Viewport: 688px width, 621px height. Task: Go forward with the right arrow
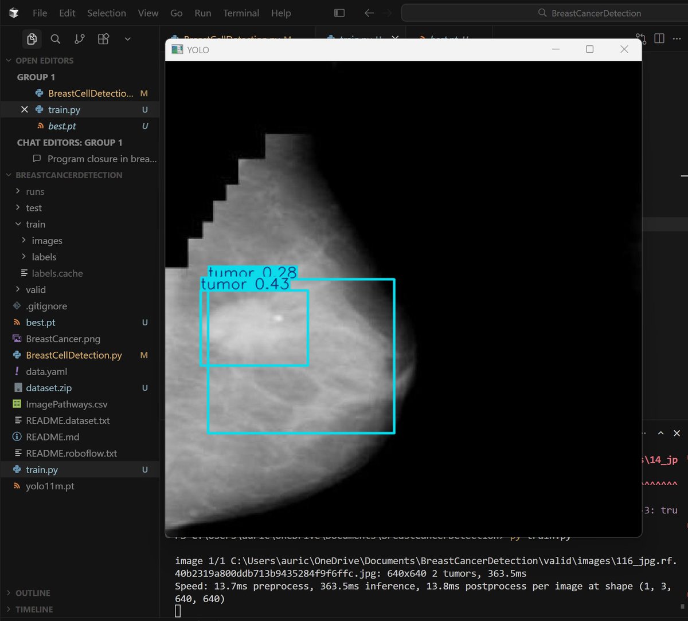(x=388, y=13)
